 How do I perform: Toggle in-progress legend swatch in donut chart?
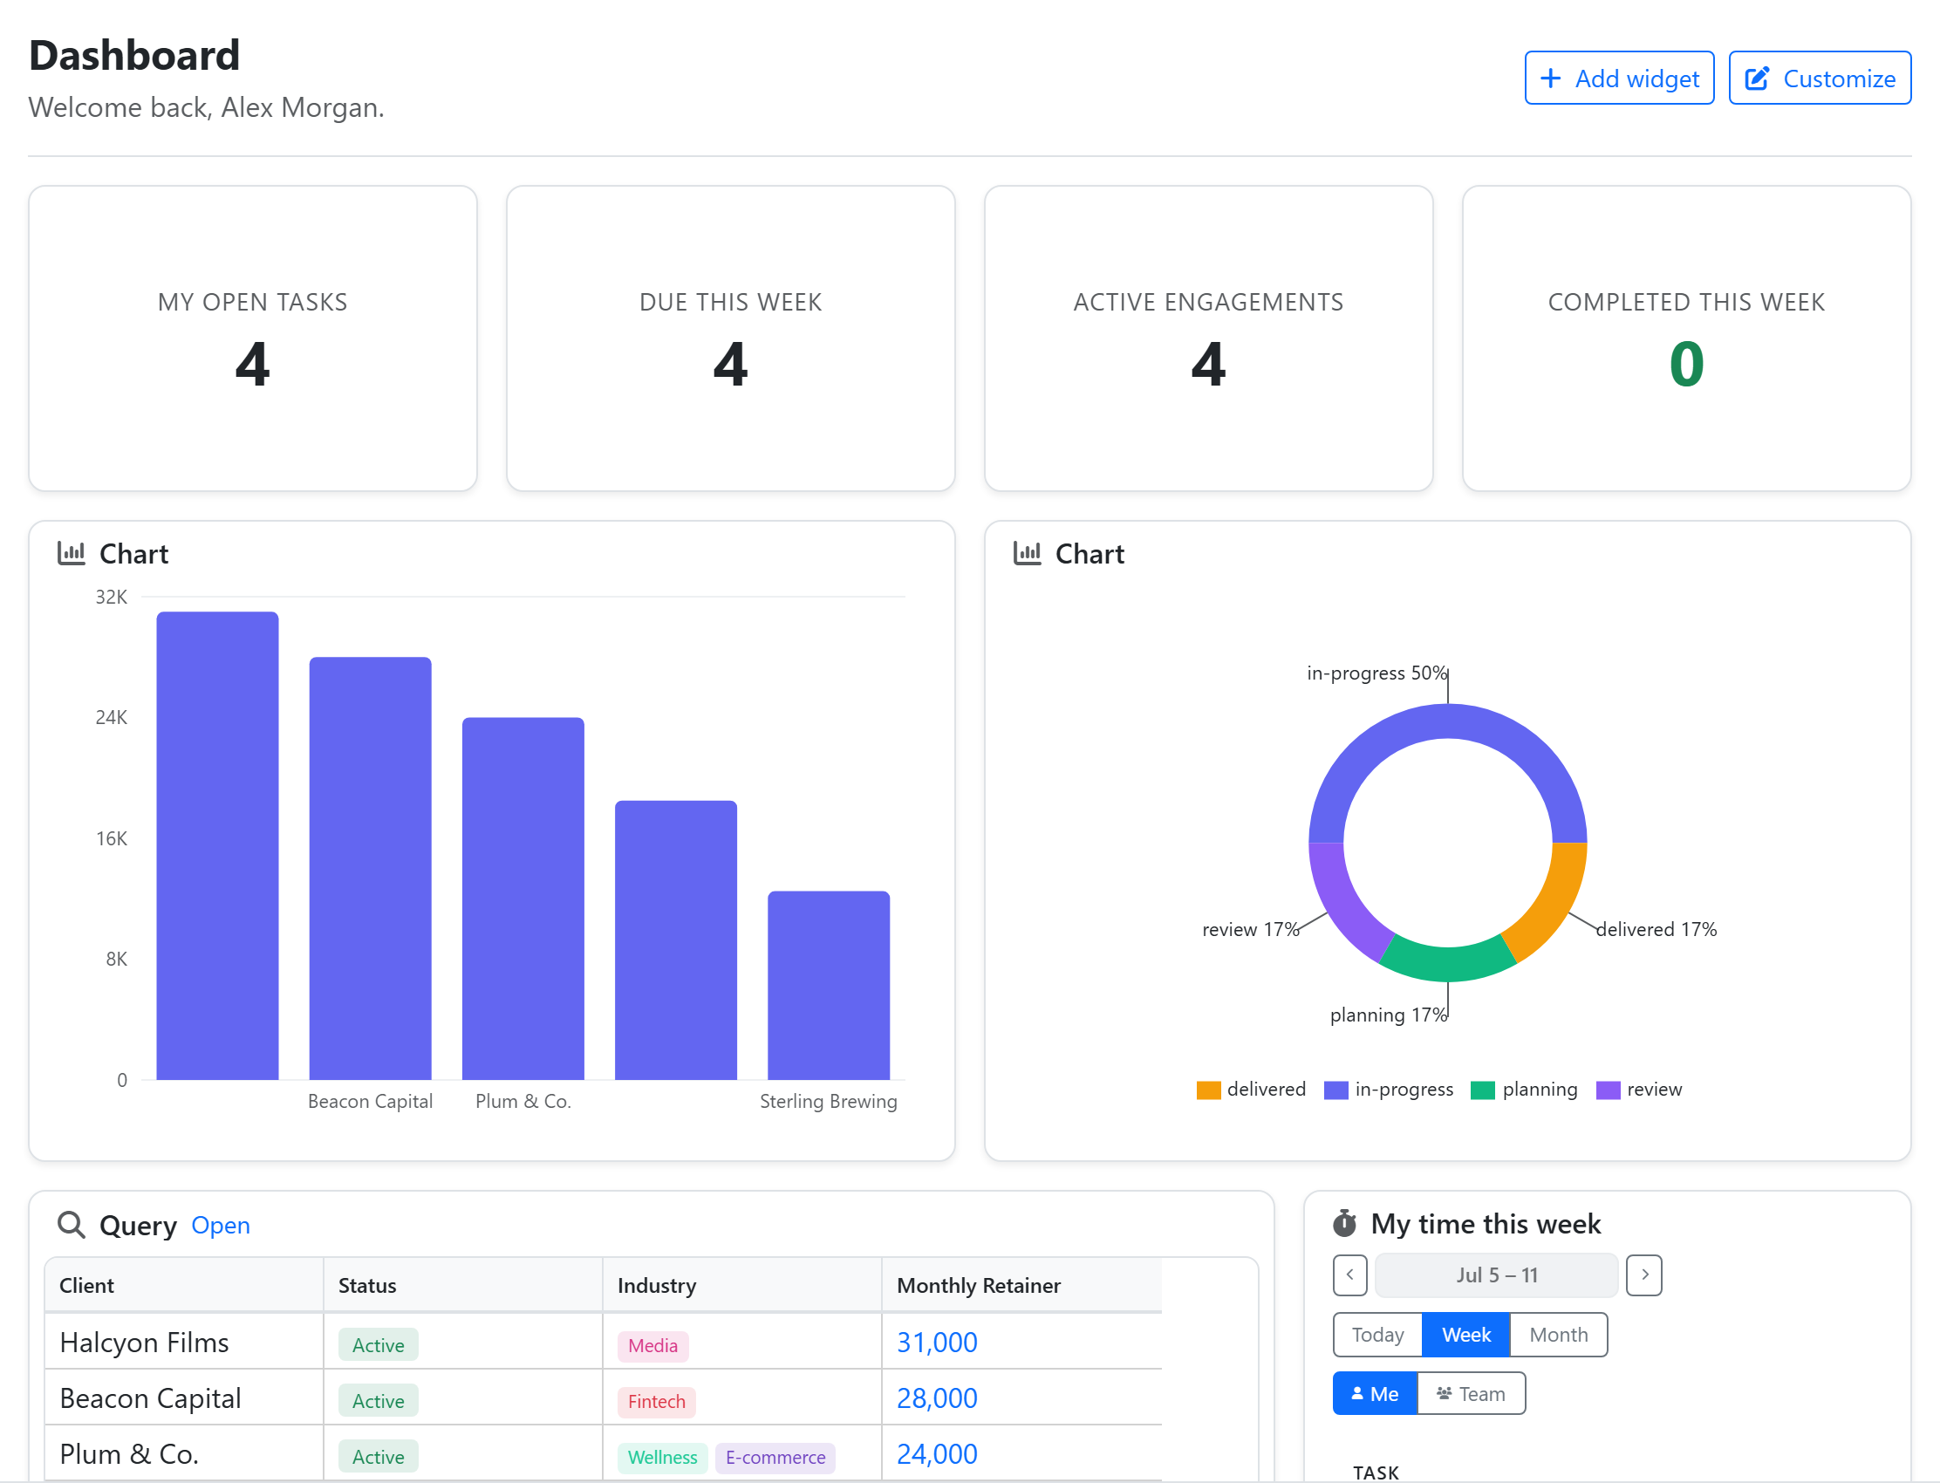(1336, 1090)
